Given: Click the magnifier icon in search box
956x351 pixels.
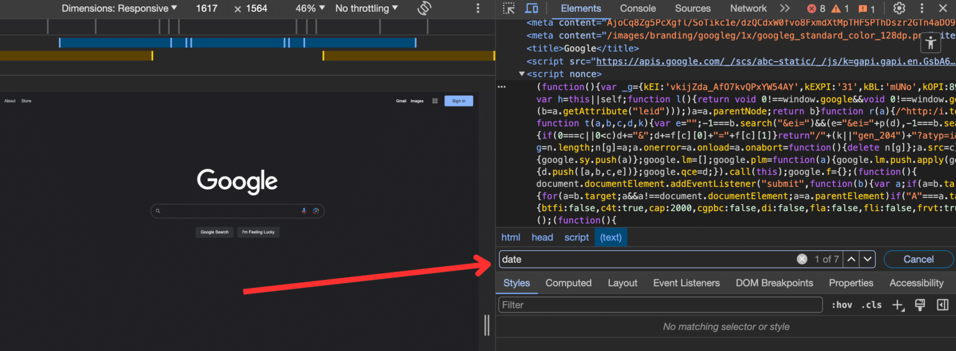Looking at the screenshot, I should coord(157,211).
